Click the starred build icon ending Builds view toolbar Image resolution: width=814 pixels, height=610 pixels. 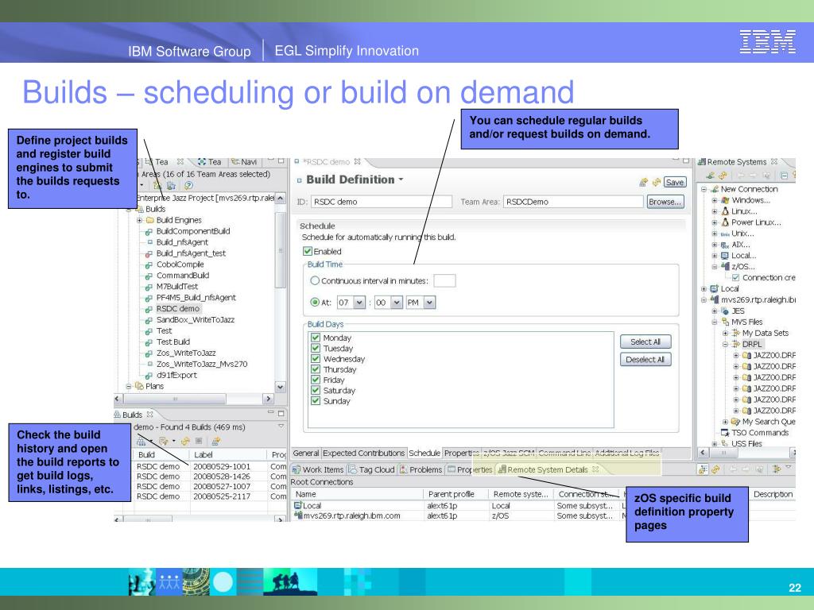pos(216,442)
